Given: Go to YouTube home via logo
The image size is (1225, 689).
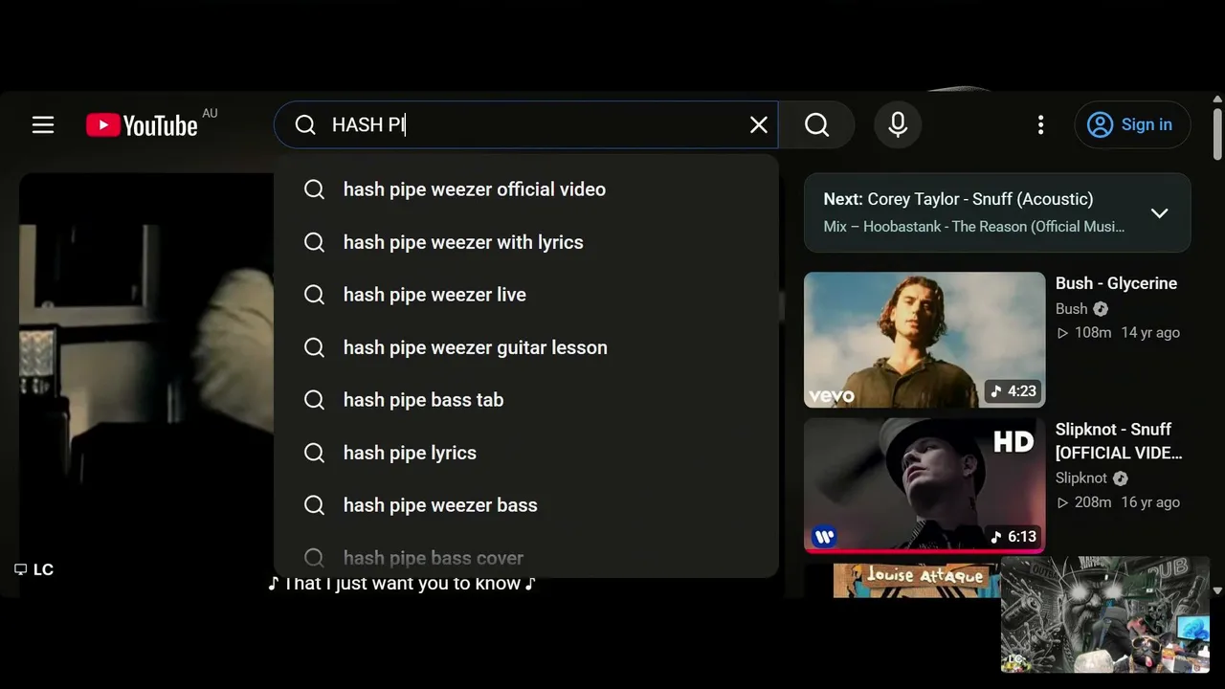Looking at the screenshot, I should [x=142, y=125].
